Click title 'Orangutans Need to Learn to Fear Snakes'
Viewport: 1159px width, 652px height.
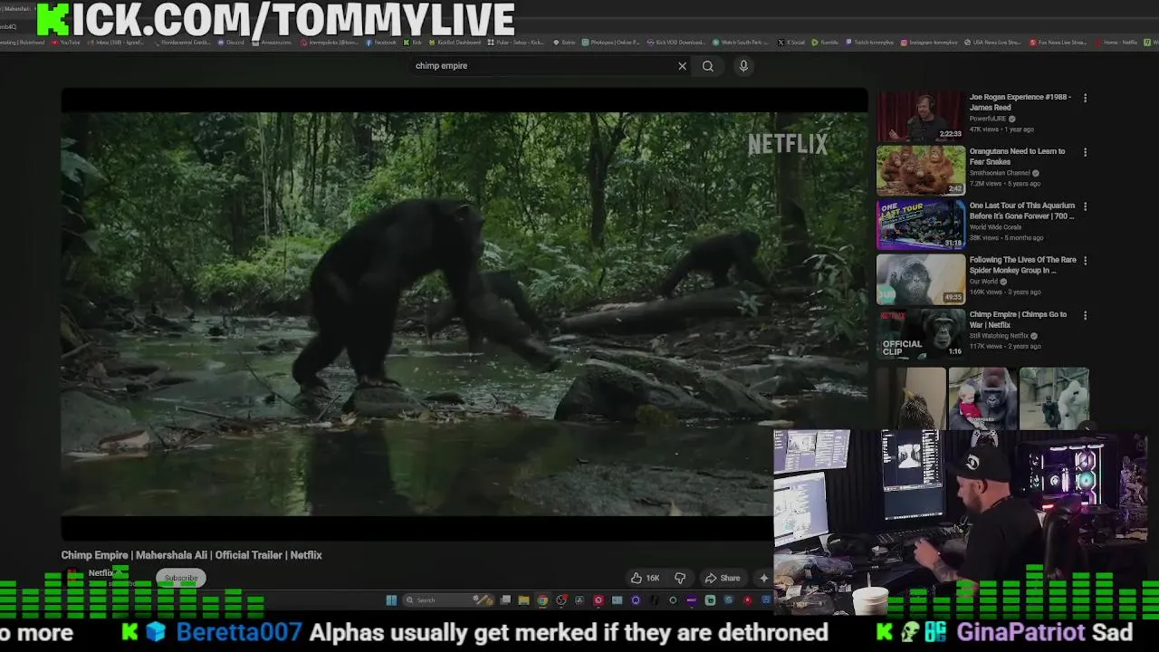[1017, 156]
